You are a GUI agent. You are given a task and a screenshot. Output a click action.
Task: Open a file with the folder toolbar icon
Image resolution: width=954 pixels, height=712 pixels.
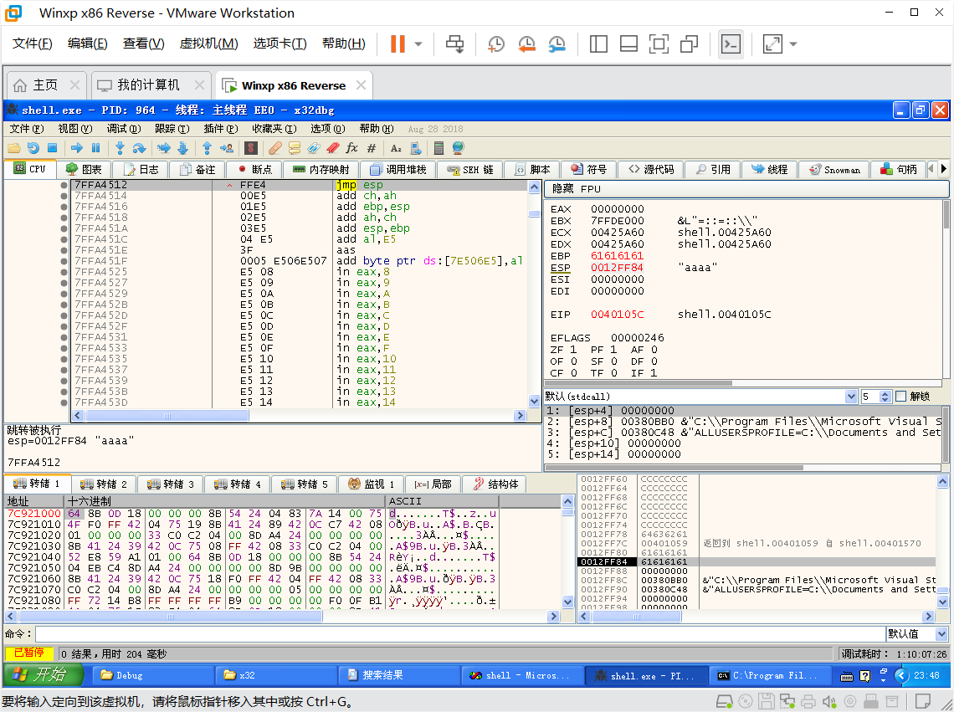[14, 148]
